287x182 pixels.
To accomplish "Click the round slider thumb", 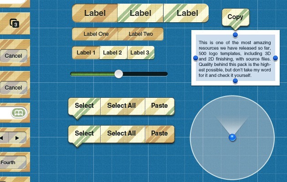I will (118, 74).
